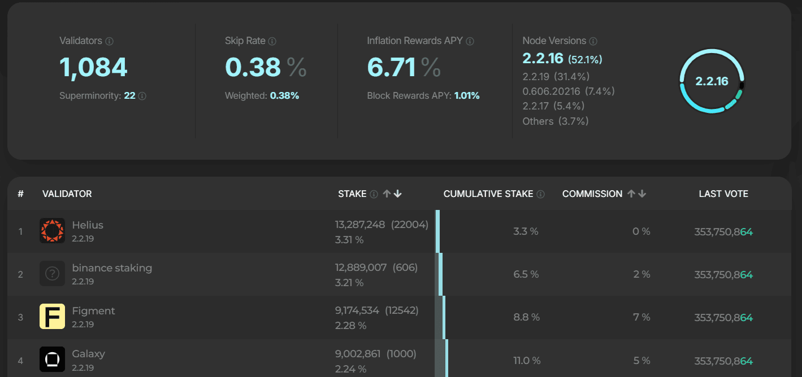Open the binance staking validator link
This screenshot has height=377, width=802.
click(112, 268)
